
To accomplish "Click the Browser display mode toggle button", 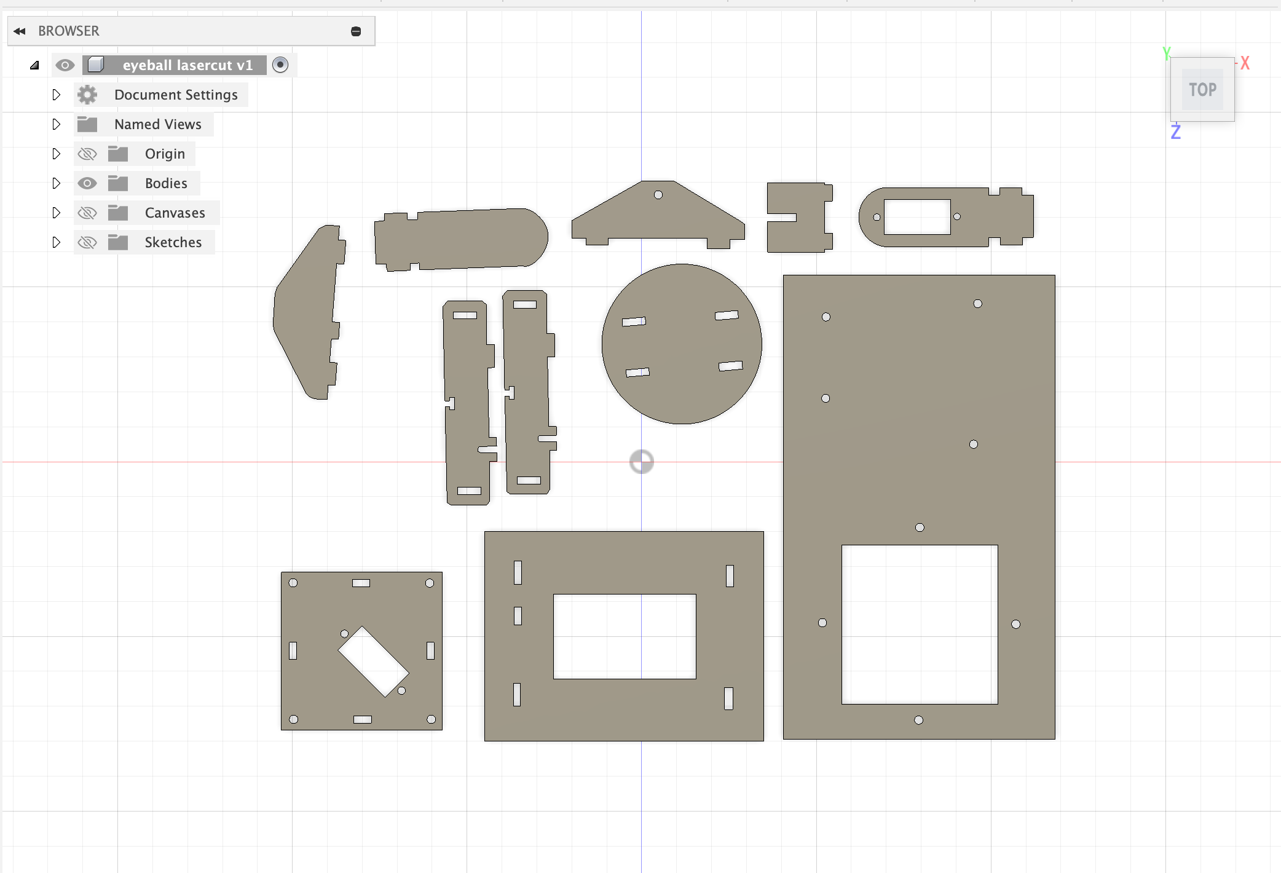I will (356, 30).
